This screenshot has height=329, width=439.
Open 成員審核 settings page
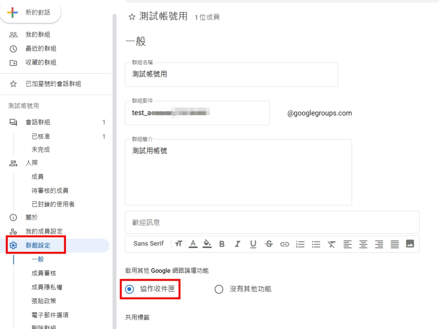click(44, 273)
